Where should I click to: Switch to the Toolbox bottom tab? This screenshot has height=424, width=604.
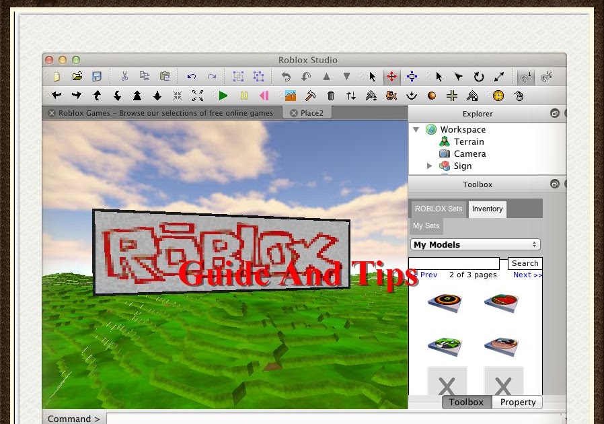[466, 402]
